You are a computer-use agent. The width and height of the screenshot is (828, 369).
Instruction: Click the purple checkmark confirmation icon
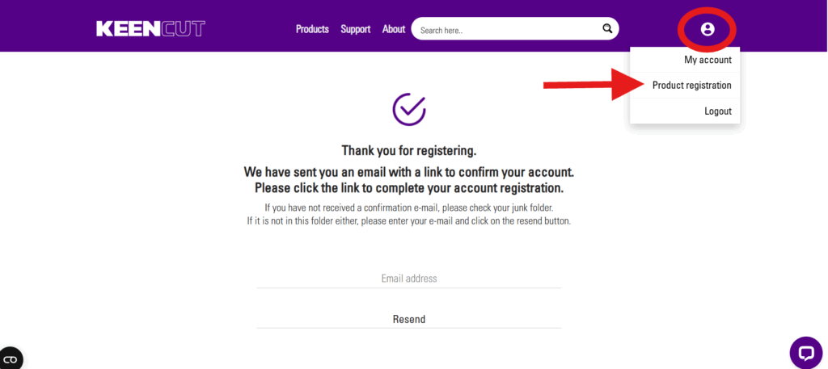pos(409,108)
